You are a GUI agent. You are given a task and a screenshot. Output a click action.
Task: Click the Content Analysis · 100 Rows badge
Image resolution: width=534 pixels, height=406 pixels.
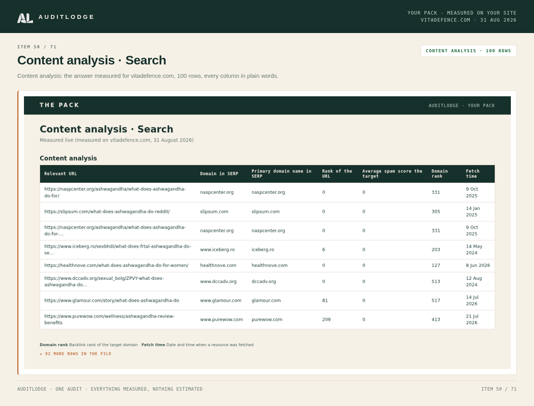468,51
